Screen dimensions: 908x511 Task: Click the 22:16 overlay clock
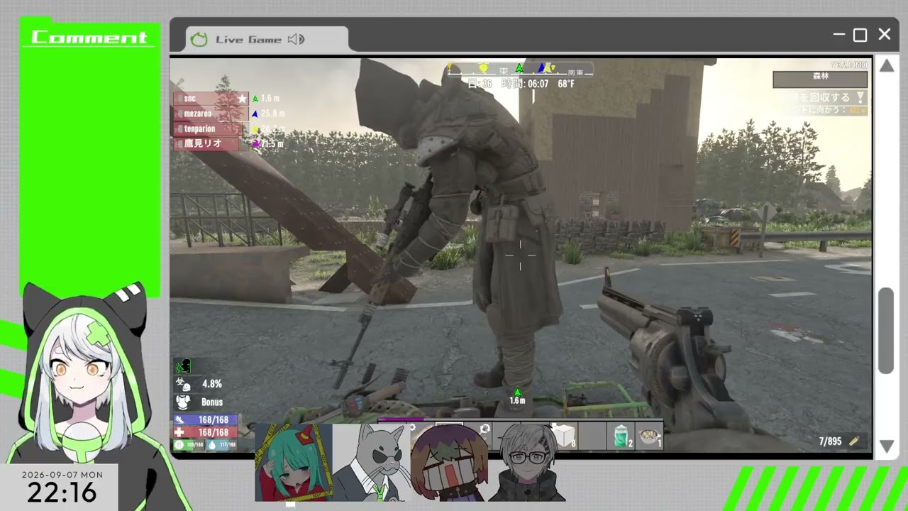click(62, 491)
